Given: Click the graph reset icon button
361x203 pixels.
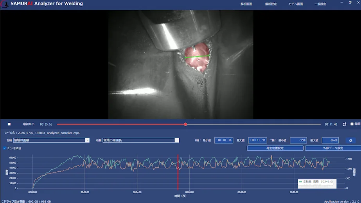Looking at the screenshot, I should click(351, 140).
